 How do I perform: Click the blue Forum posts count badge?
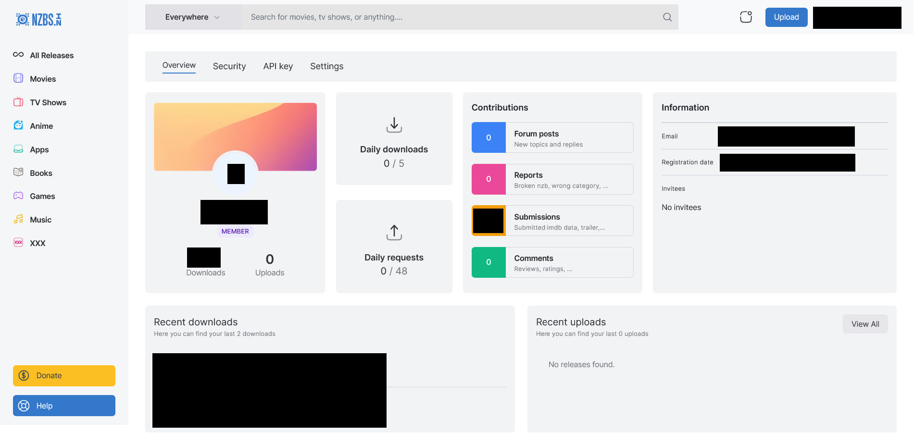488,137
